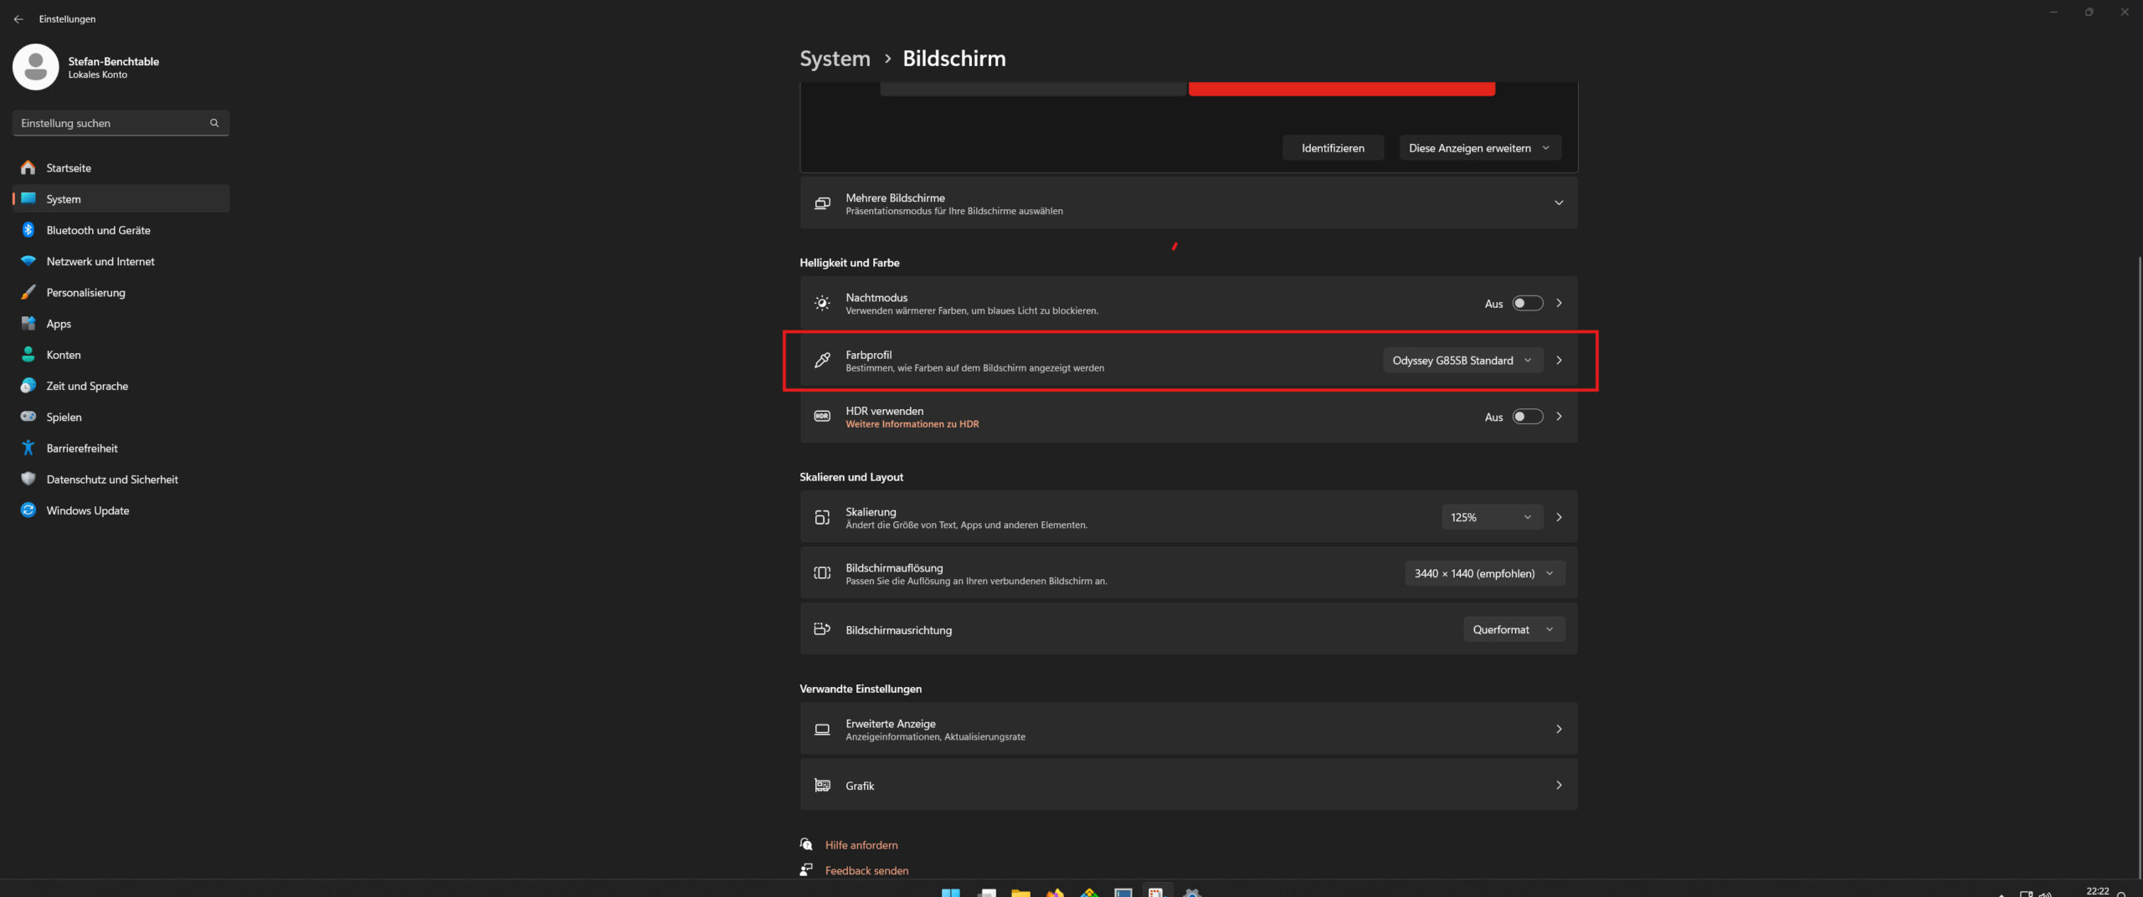Click the magnifier in the settings search box

click(x=214, y=122)
